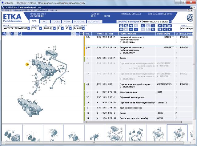Open the ПОДГР dropdown showing 45

[70, 28]
